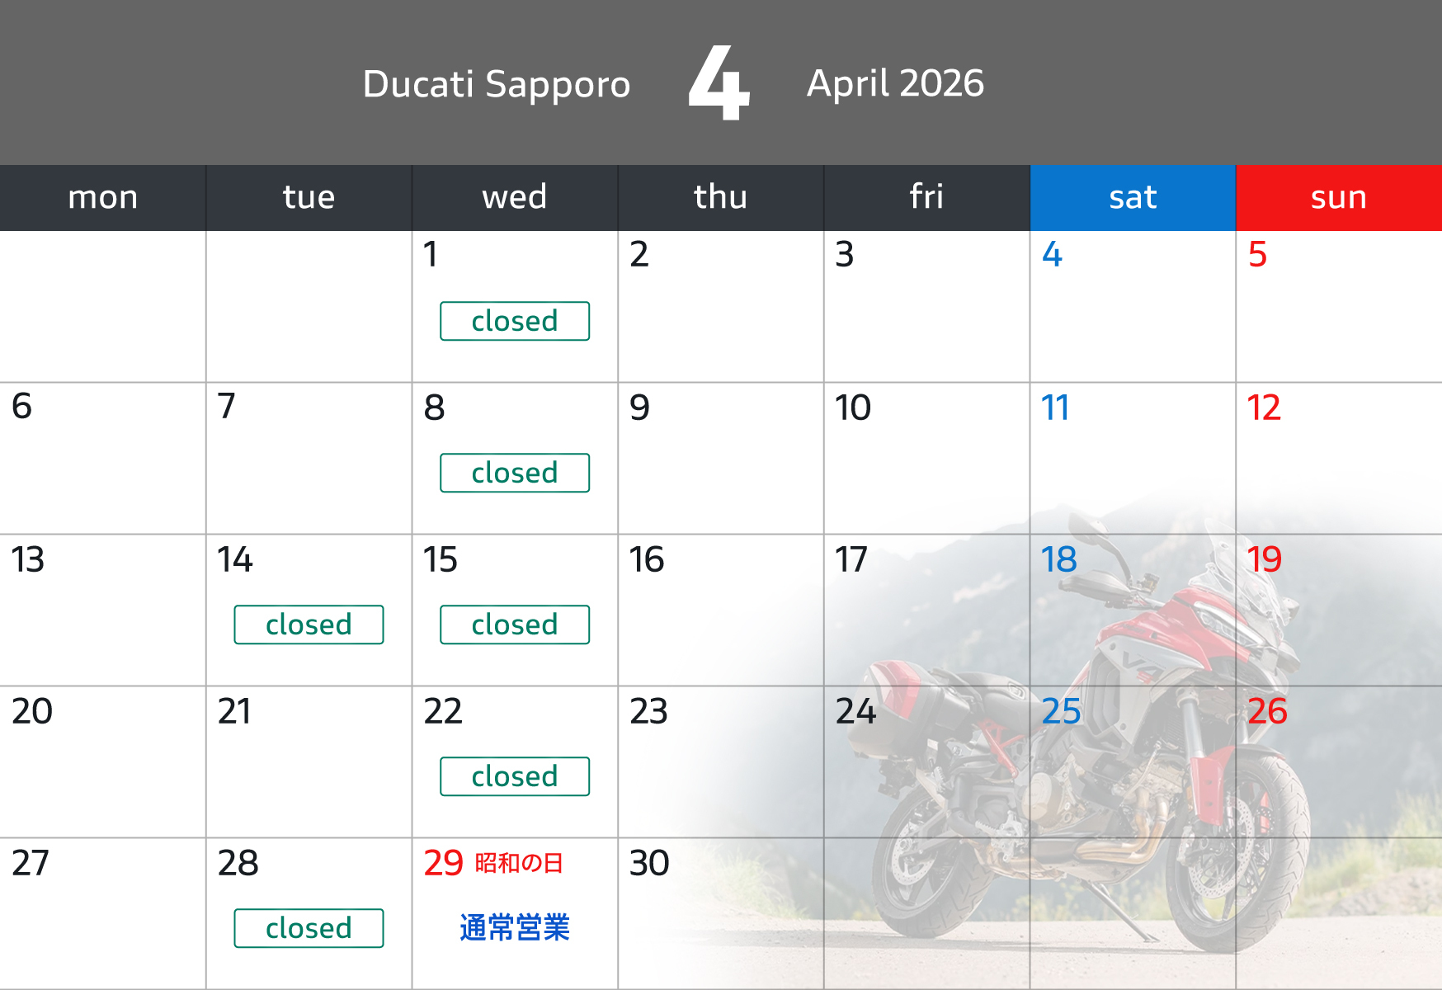Select Thursday date 30
The width and height of the screenshot is (1442, 990).
coord(649,864)
